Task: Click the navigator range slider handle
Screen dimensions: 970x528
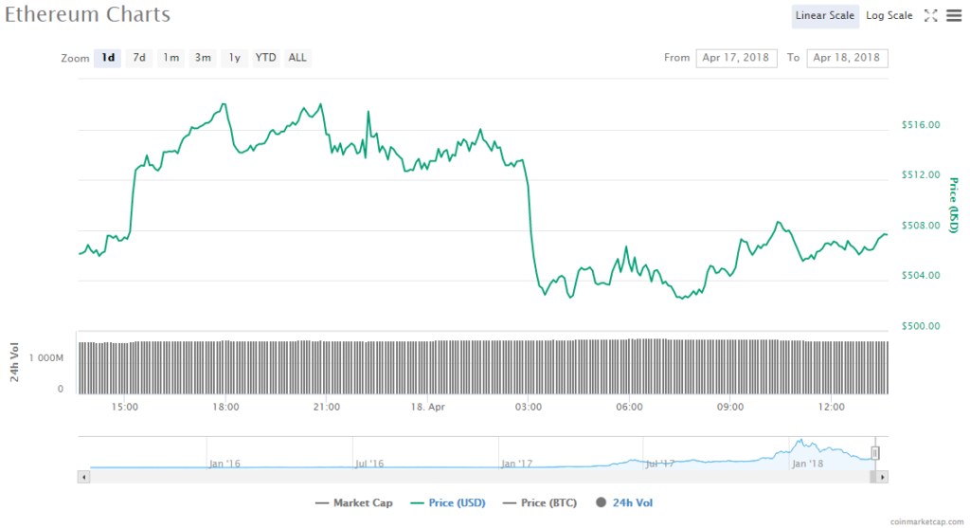Action: (x=875, y=453)
